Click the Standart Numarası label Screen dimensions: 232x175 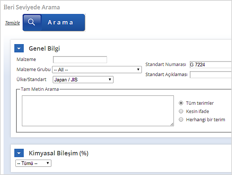[166, 65]
